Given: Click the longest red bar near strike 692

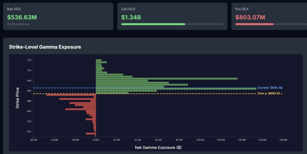Looking at the screenshot, I should (x=71, y=95).
